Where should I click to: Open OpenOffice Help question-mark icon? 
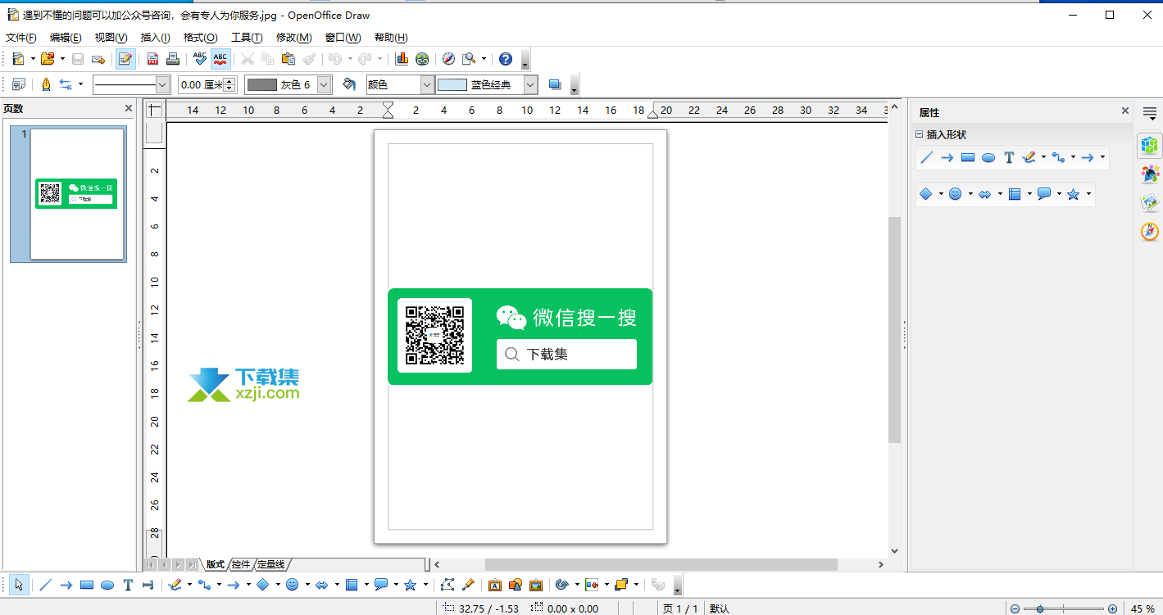506,59
